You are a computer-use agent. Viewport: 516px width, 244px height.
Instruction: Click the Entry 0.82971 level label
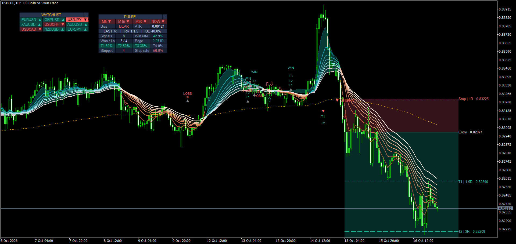pyautogui.click(x=470, y=132)
